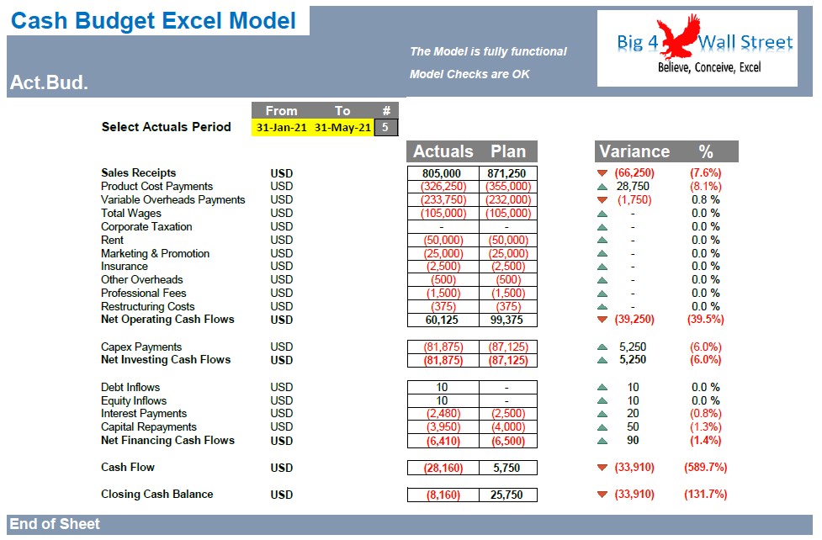The width and height of the screenshot is (822, 540).
Task: Click the Select Actuals Period label
Action: point(167,127)
